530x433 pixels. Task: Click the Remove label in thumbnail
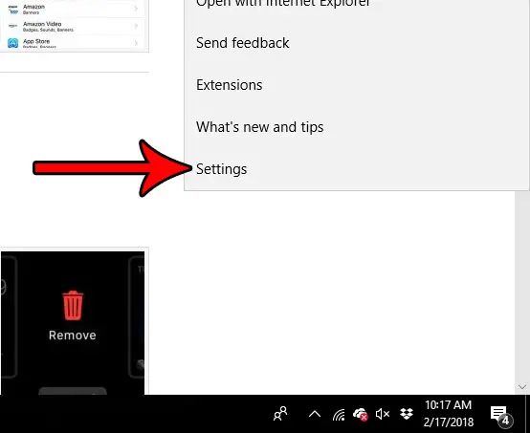click(x=73, y=336)
